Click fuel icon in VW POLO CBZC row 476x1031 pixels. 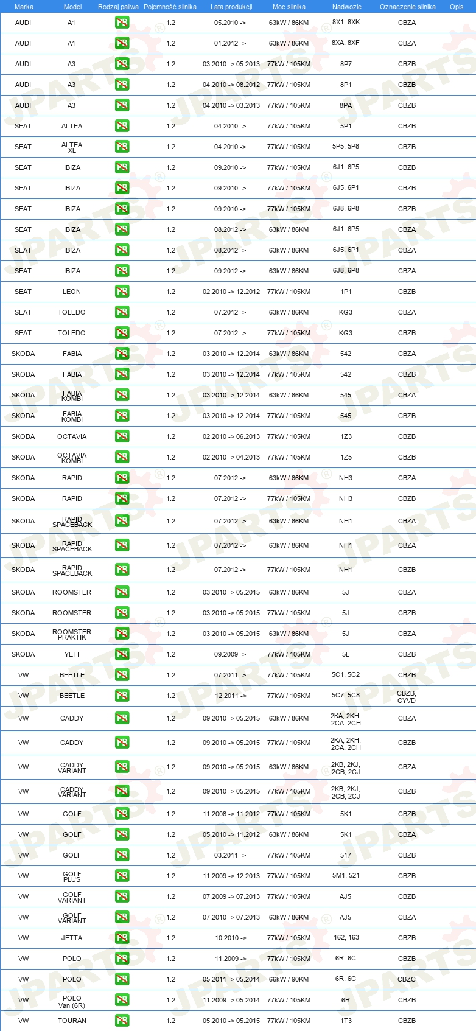[x=122, y=979]
